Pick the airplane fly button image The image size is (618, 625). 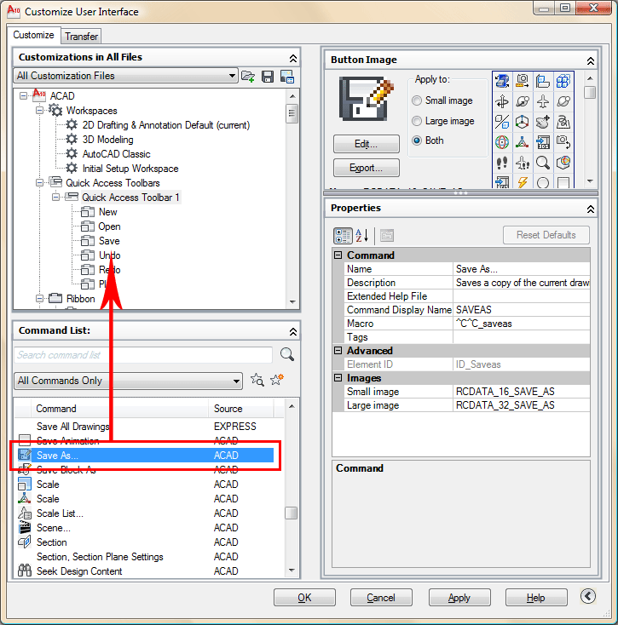coord(543,101)
